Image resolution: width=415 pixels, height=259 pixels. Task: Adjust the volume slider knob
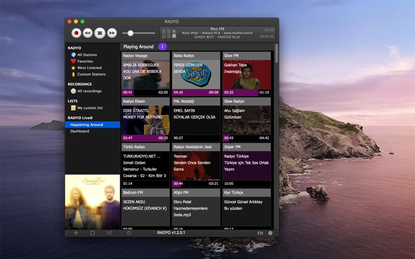click(131, 33)
